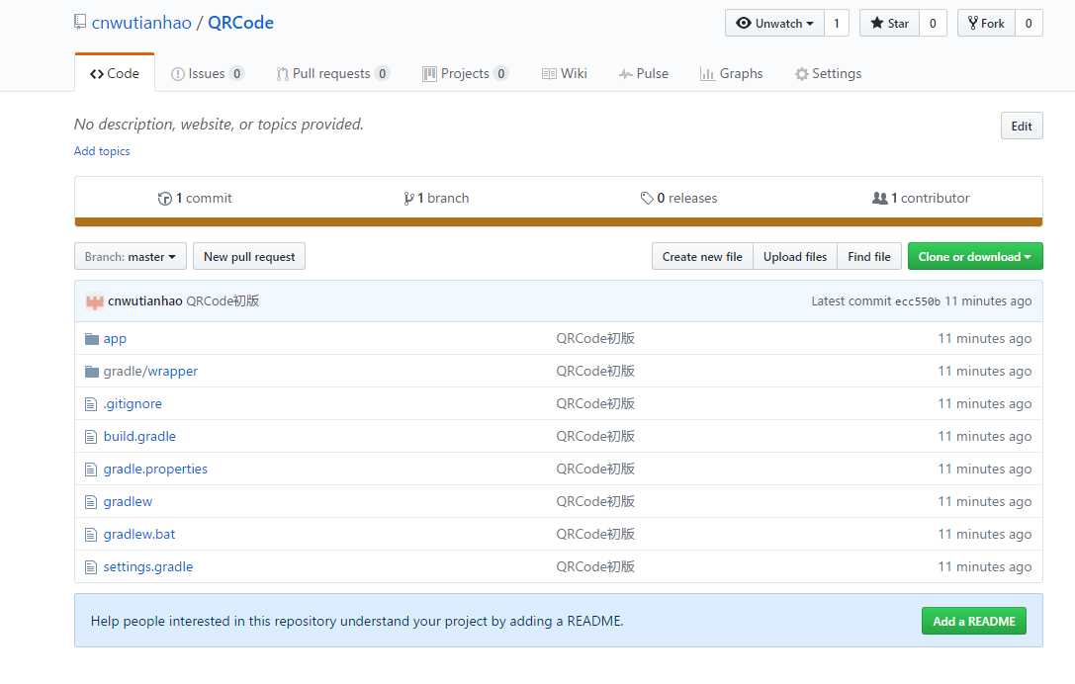Open the Graphs tab

731,73
